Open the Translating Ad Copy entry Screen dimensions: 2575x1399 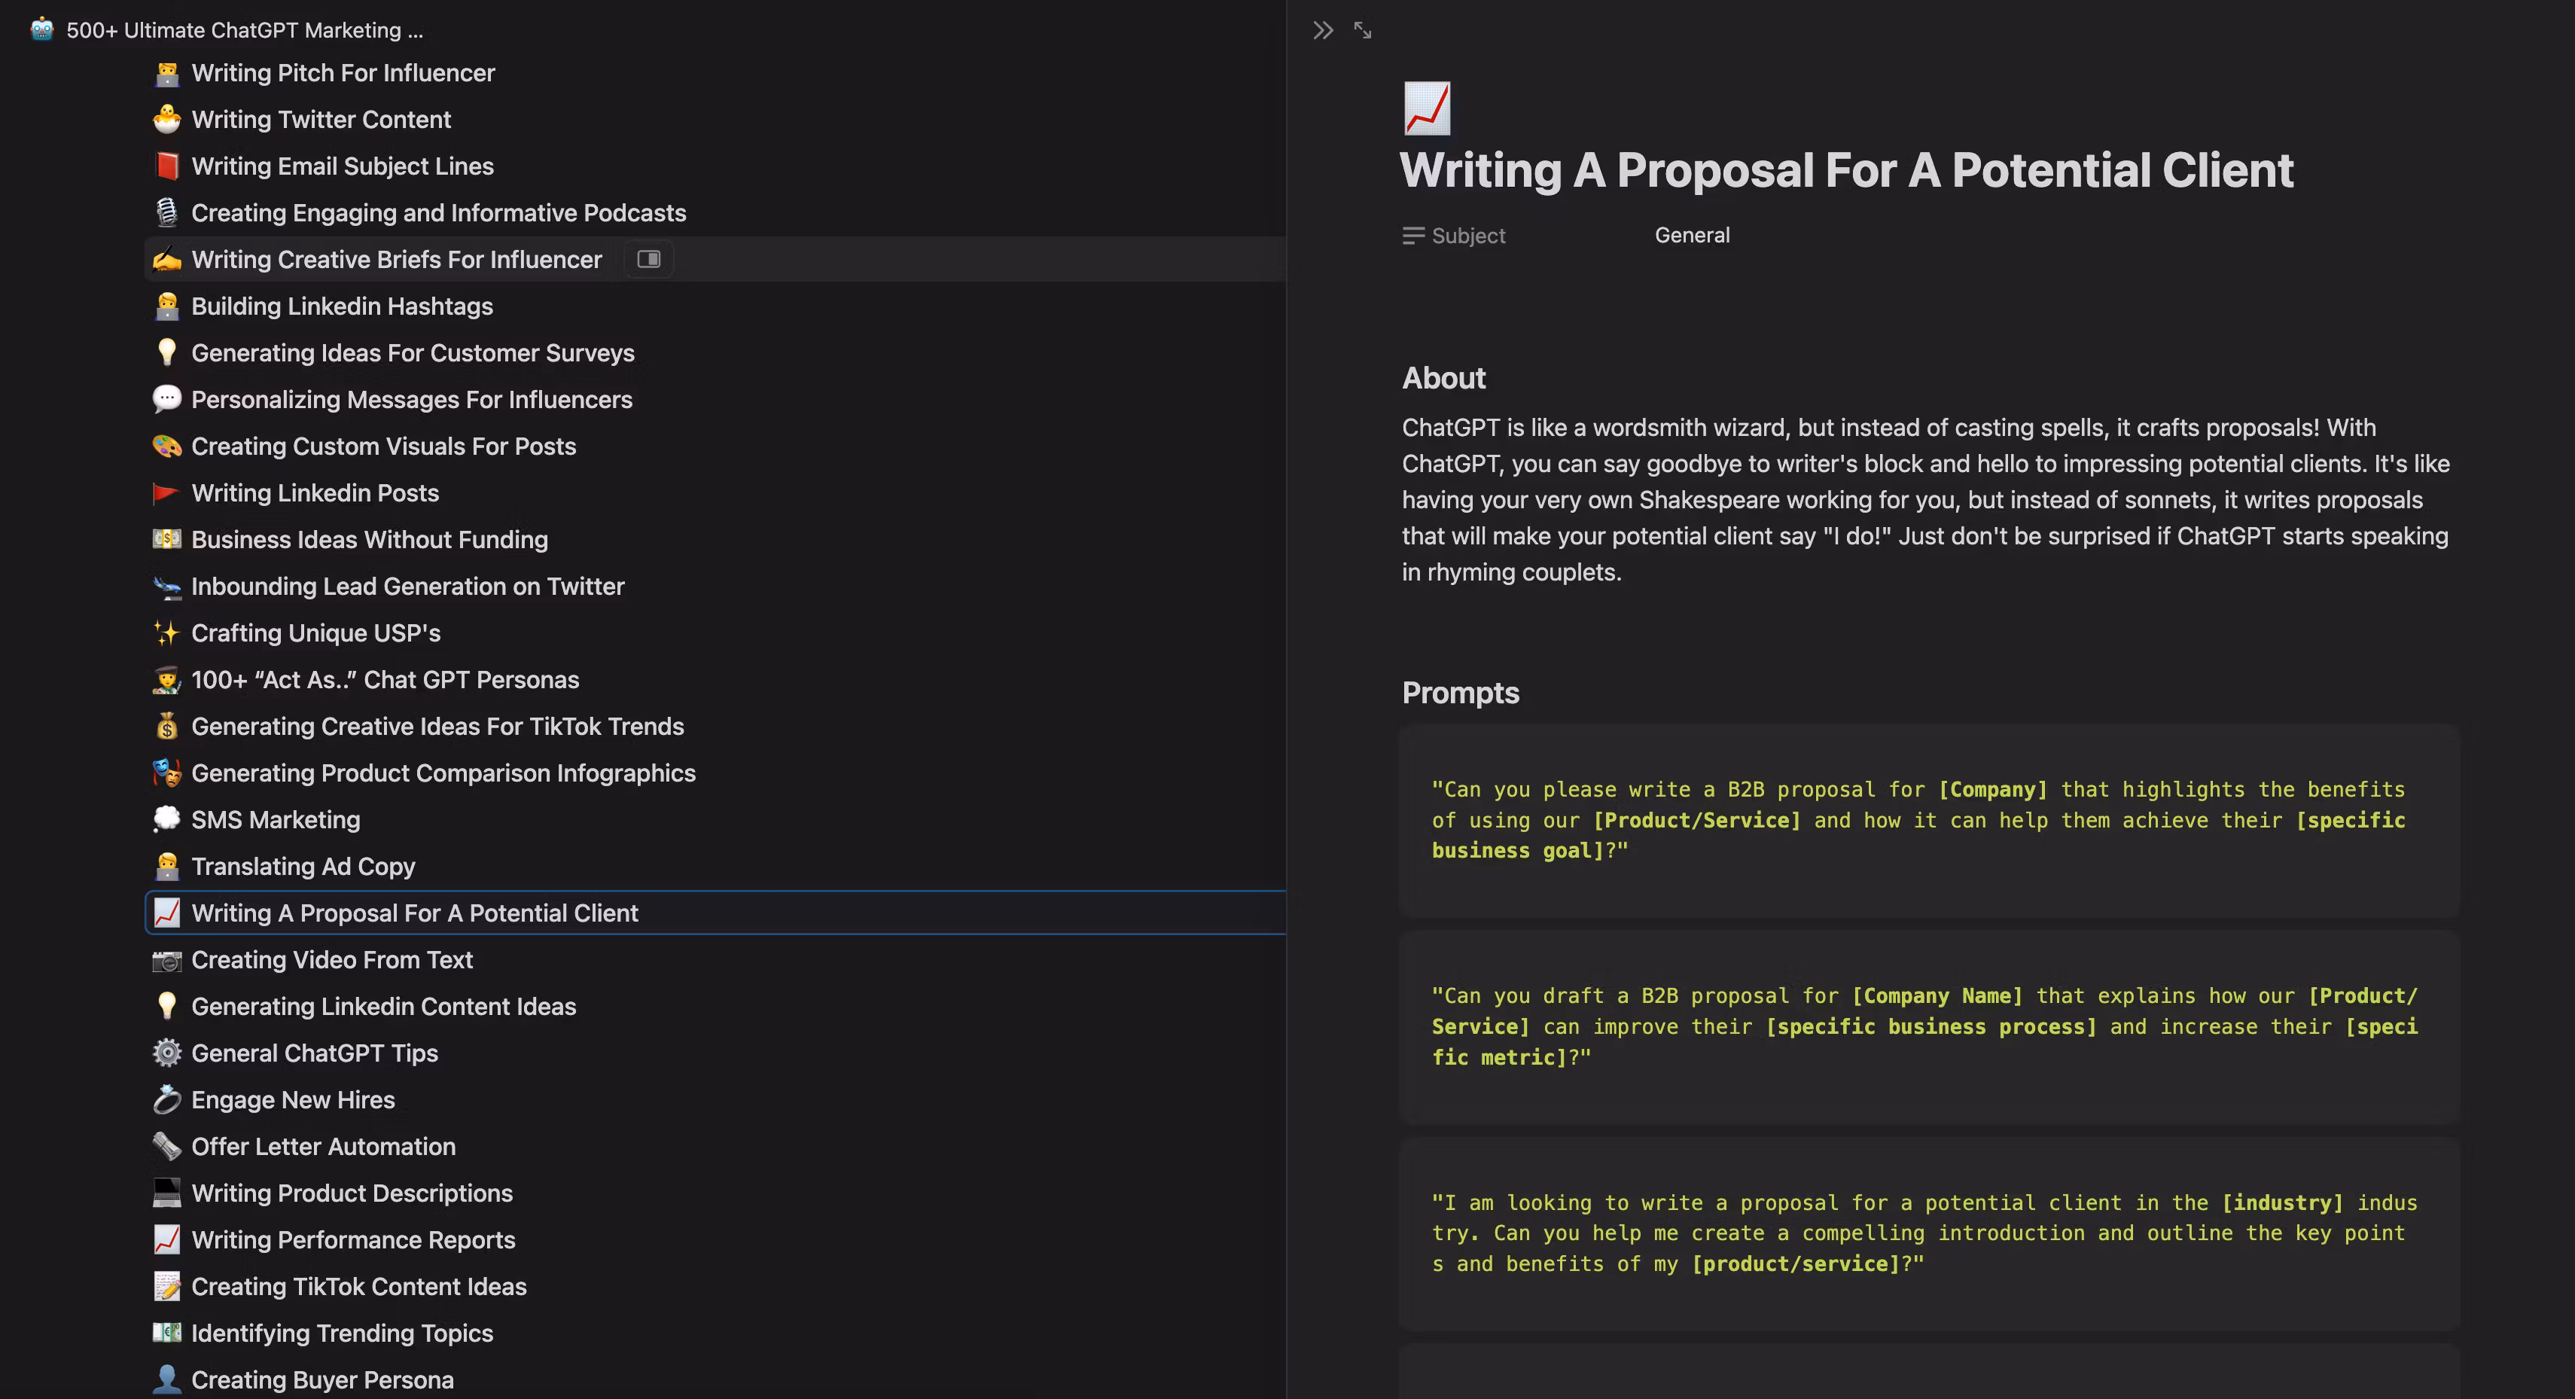click(x=303, y=866)
